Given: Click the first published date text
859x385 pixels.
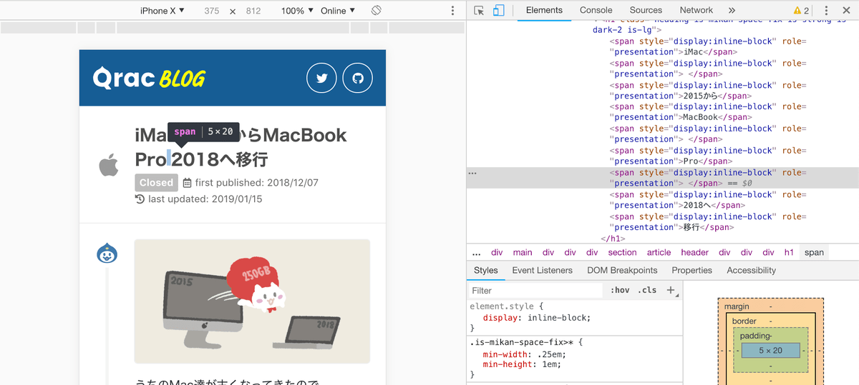Looking at the screenshot, I should pos(256,183).
